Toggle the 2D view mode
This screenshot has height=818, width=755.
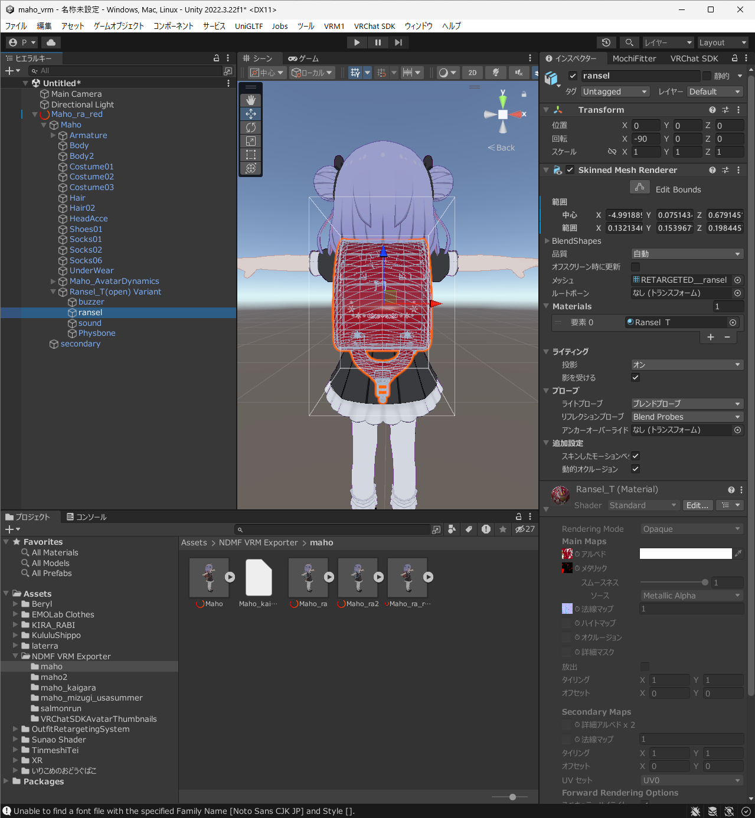point(472,73)
